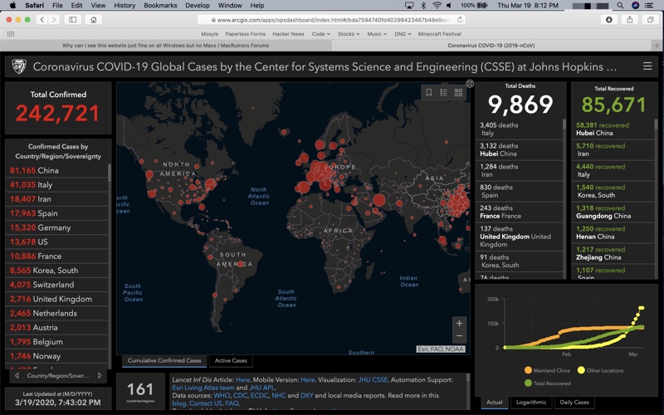Reload the page in address bar
This screenshot has width=664, height=415.
coord(460,19)
